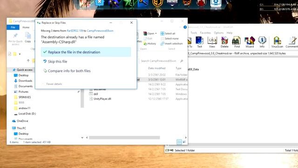Close the Replace or Skip Files dialog

(131, 23)
